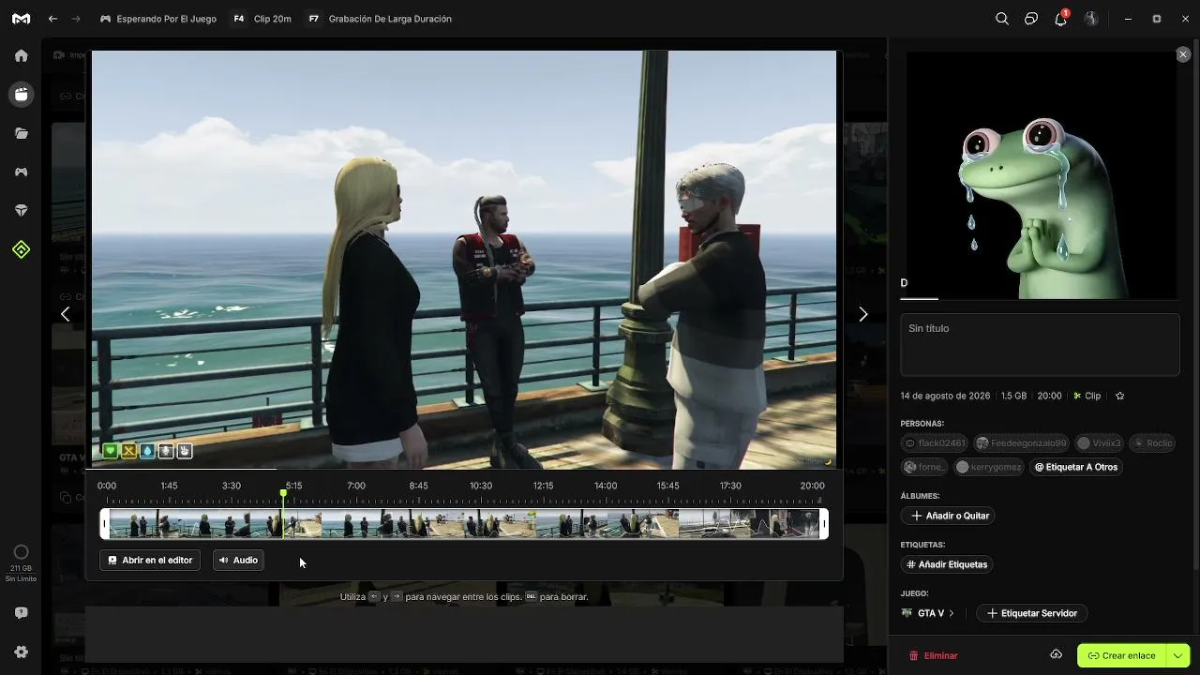Open the diamond premium sidebar icon
This screenshot has width=1200, height=675.
click(22, 211)
